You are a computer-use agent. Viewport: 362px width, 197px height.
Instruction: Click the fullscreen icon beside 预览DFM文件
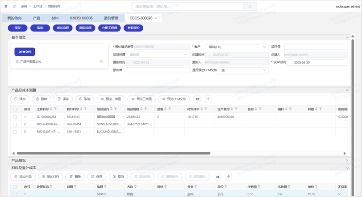click(208, 99)
